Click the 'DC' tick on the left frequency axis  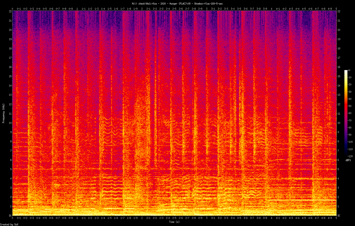tap(10, 216)
